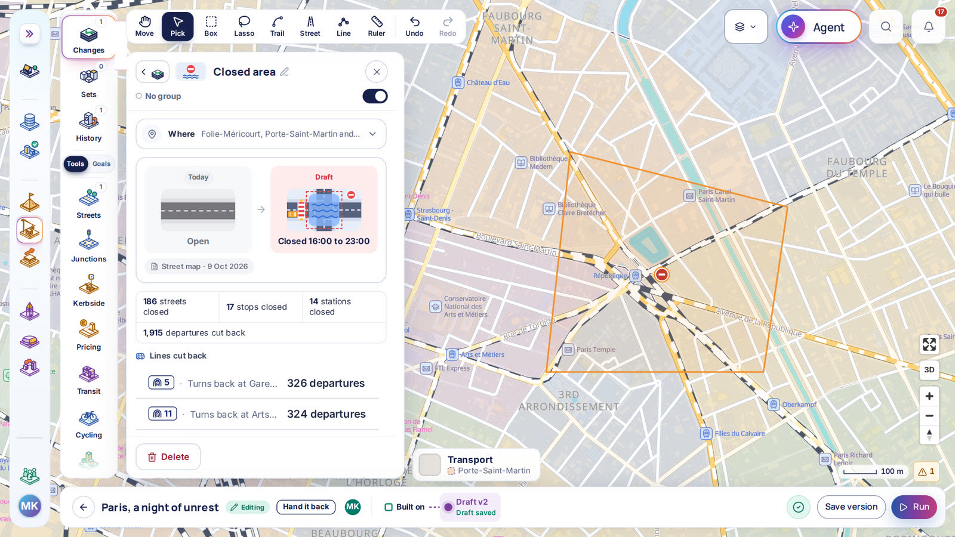Delete the closed area

[168, 457]
